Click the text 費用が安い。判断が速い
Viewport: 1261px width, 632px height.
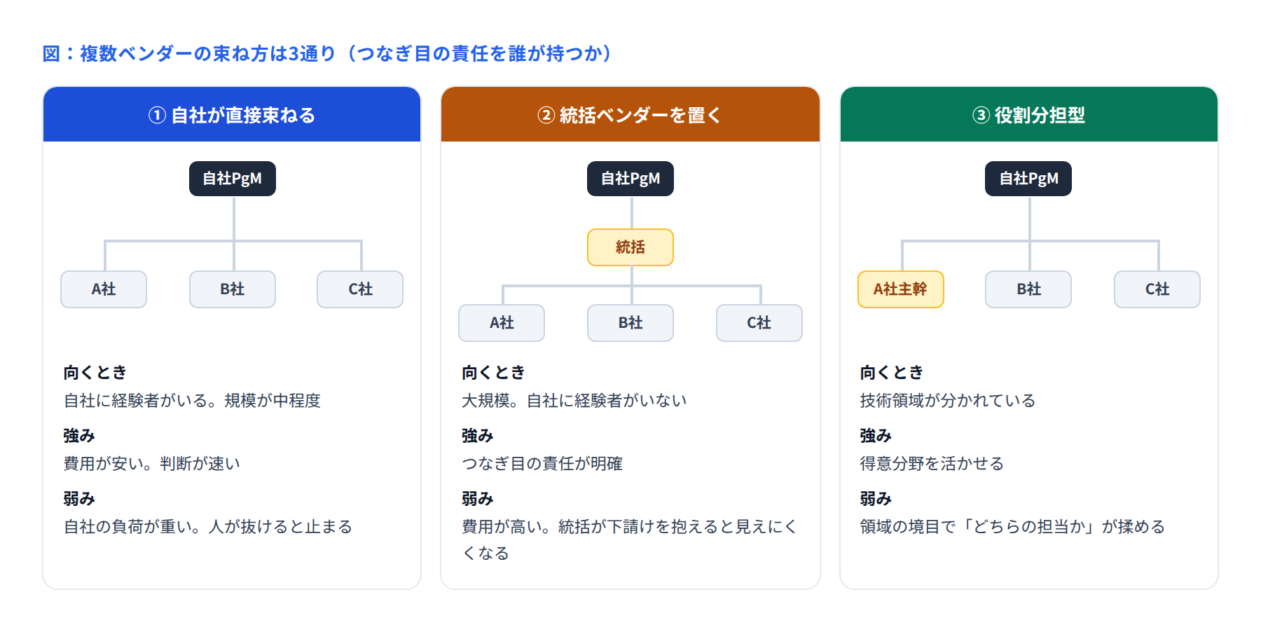(152, 464)
